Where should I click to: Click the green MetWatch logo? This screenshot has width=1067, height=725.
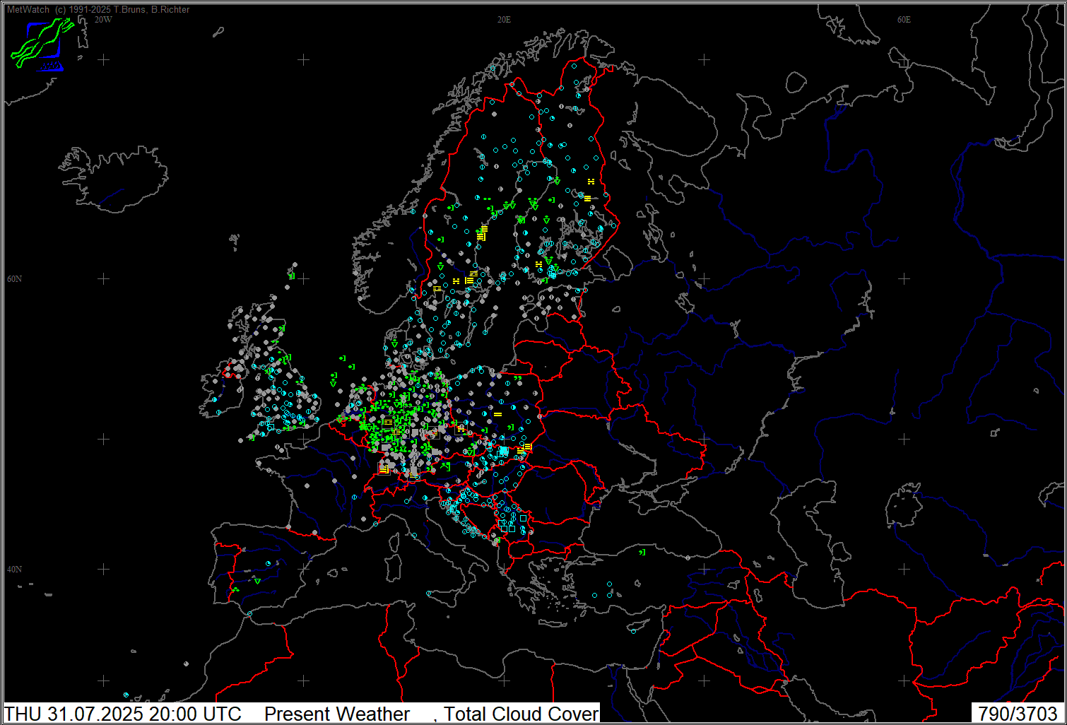[x=42, y=44]
